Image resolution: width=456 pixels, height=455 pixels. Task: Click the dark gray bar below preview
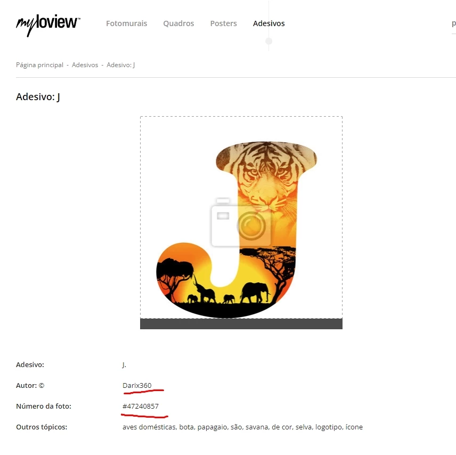click(x=241, y=324)
